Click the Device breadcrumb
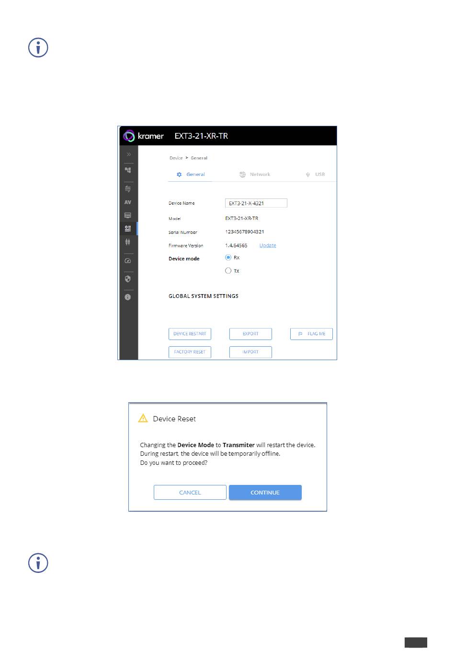The height and width of the screenshot is (659, 455). [176, 158]
